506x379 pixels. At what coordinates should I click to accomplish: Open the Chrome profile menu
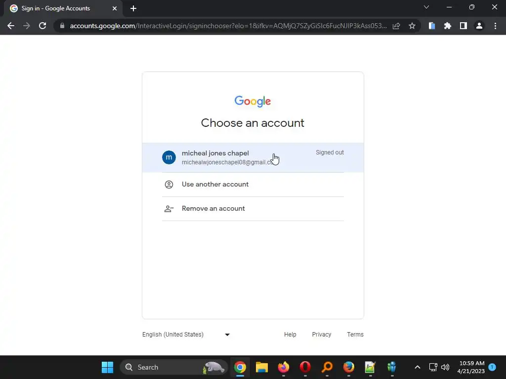pos(479,26)
